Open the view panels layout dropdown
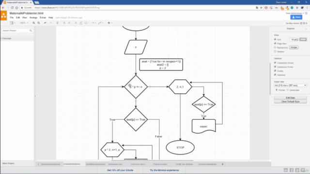The image size is (310, 174). 13,23
